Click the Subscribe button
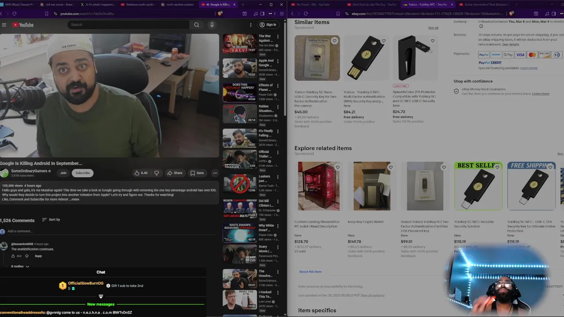This screenshot has width=564, height=317. [x=82, y=173]
